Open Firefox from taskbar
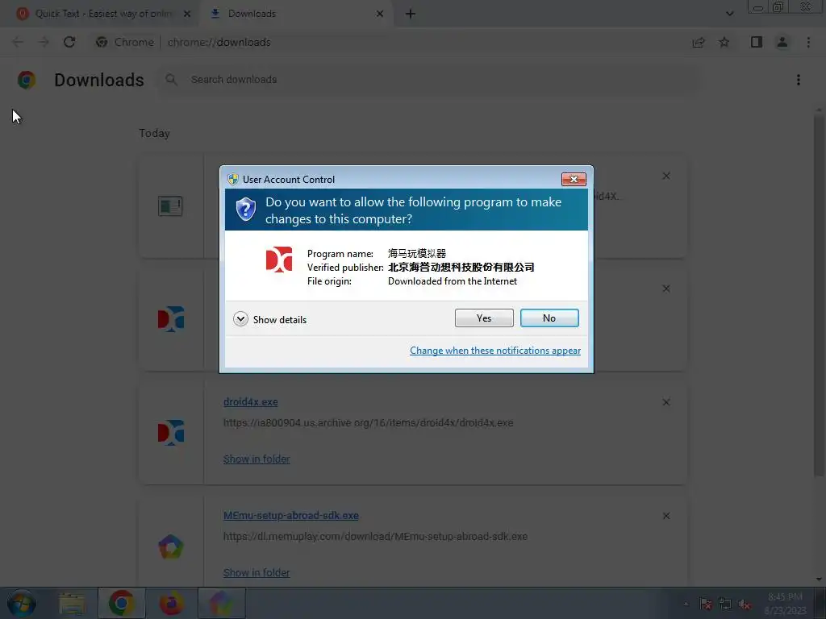Viewport: 826px width, 619px height. (x=172, y=604)
